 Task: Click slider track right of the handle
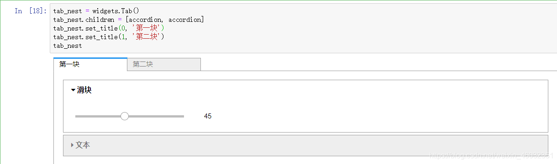157,116
